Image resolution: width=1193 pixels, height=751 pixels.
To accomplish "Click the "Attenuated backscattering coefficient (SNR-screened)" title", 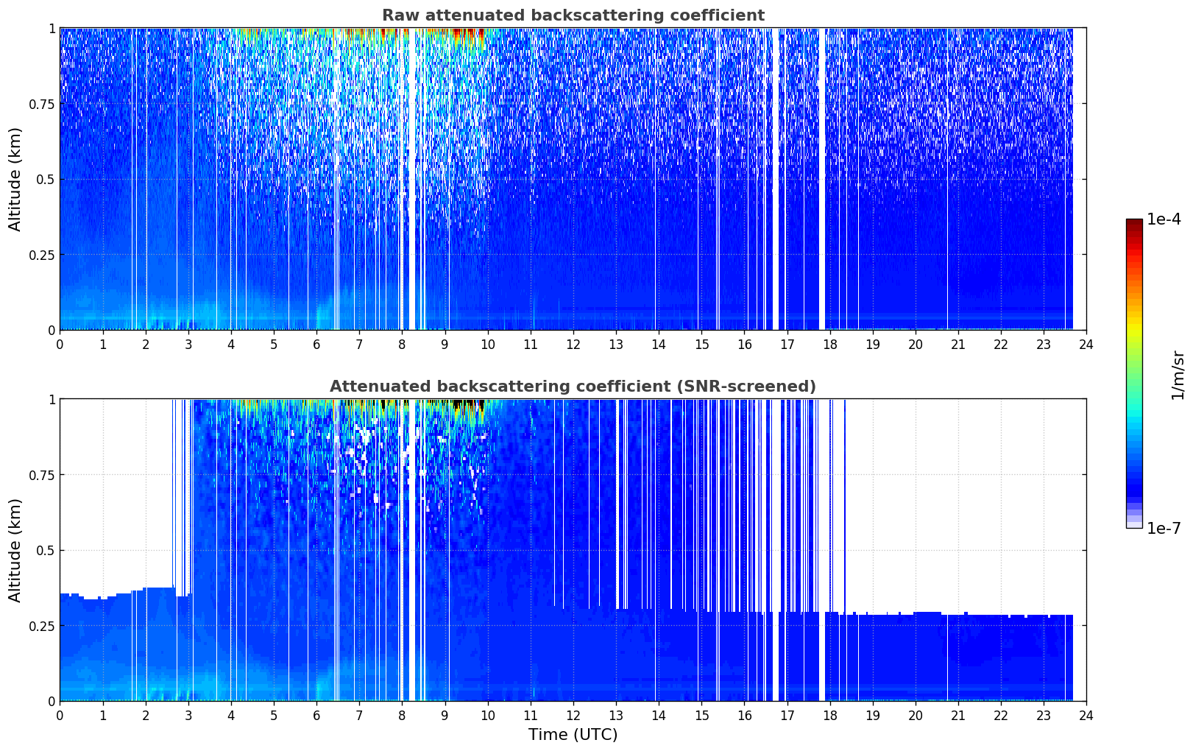I will click(x=573, y=387).
